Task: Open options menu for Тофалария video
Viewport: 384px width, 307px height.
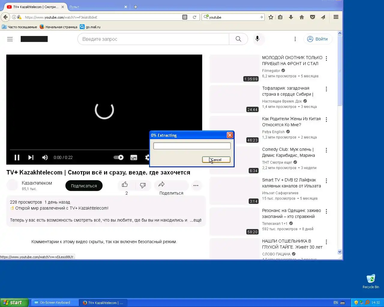Action: point(326,89)
